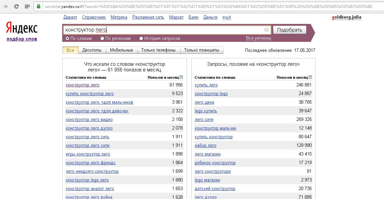
Task: Click the 61 956 impressions value
Action: [x=176, y=85]
